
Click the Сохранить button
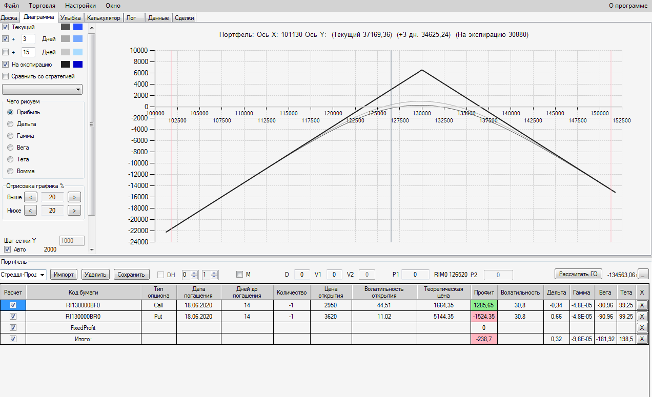pyautogui.click(x=132, y=275)
